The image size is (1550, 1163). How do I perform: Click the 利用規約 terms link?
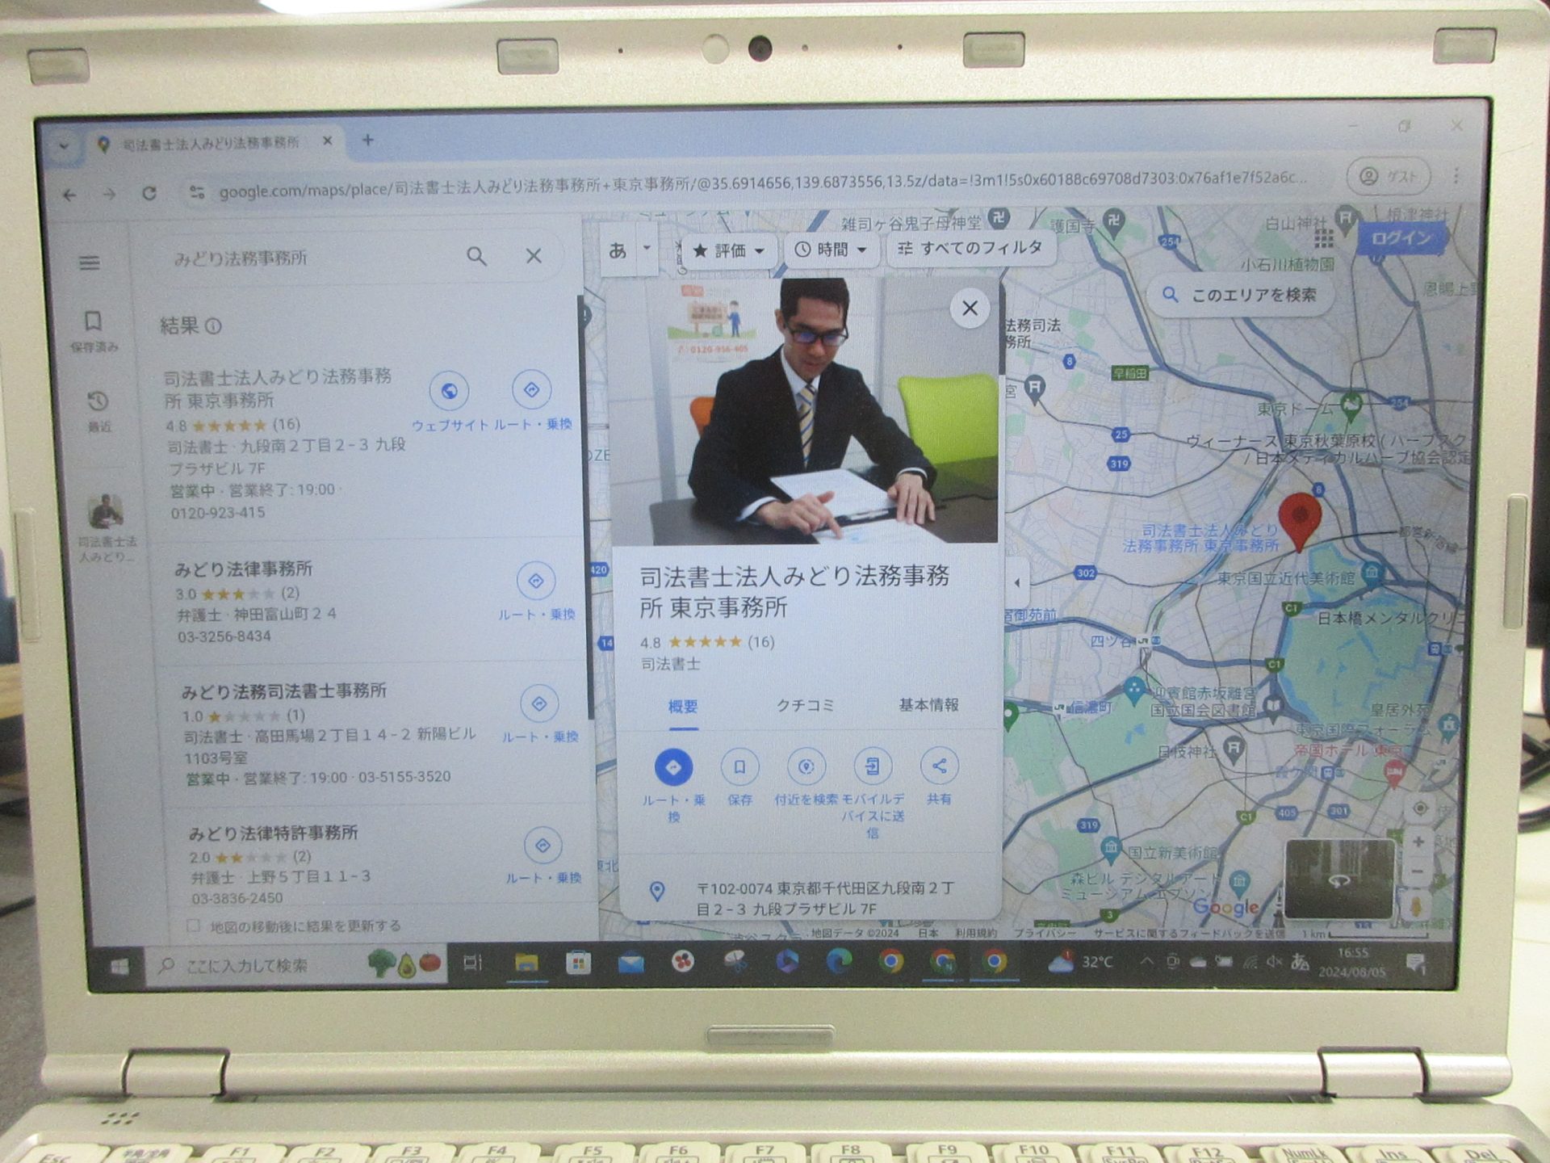975,933
